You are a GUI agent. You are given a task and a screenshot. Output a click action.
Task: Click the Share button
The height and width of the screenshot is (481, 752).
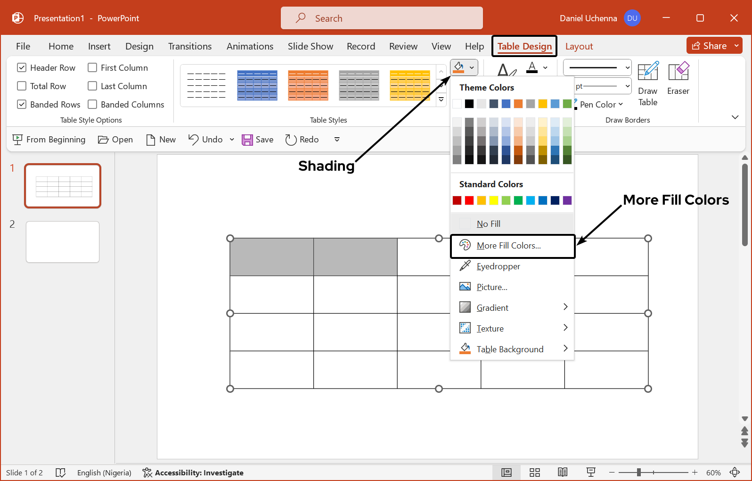709,46
